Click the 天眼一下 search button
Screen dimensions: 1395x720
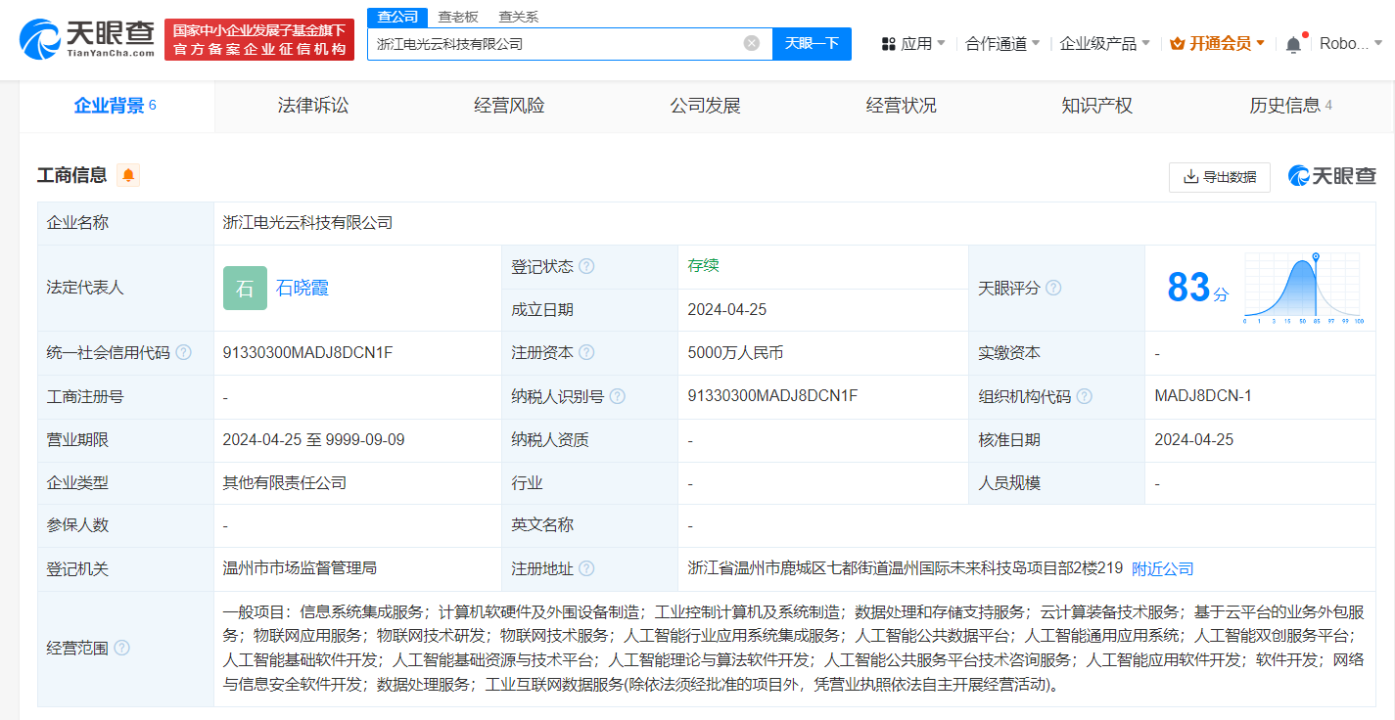tap(812, 43)
